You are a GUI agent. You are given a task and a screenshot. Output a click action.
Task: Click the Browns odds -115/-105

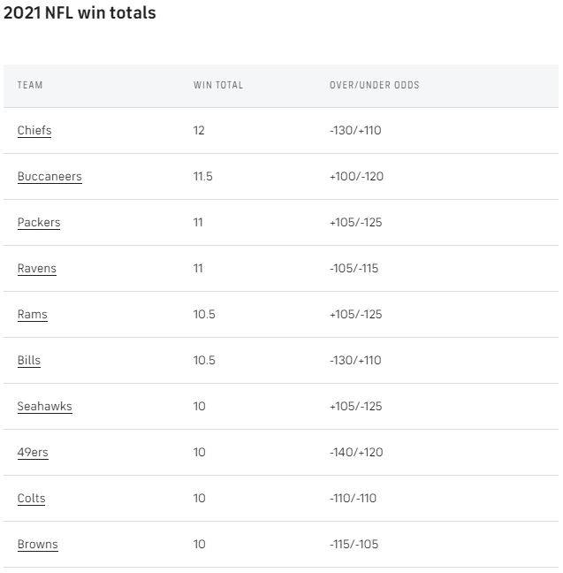coord(354,545)
